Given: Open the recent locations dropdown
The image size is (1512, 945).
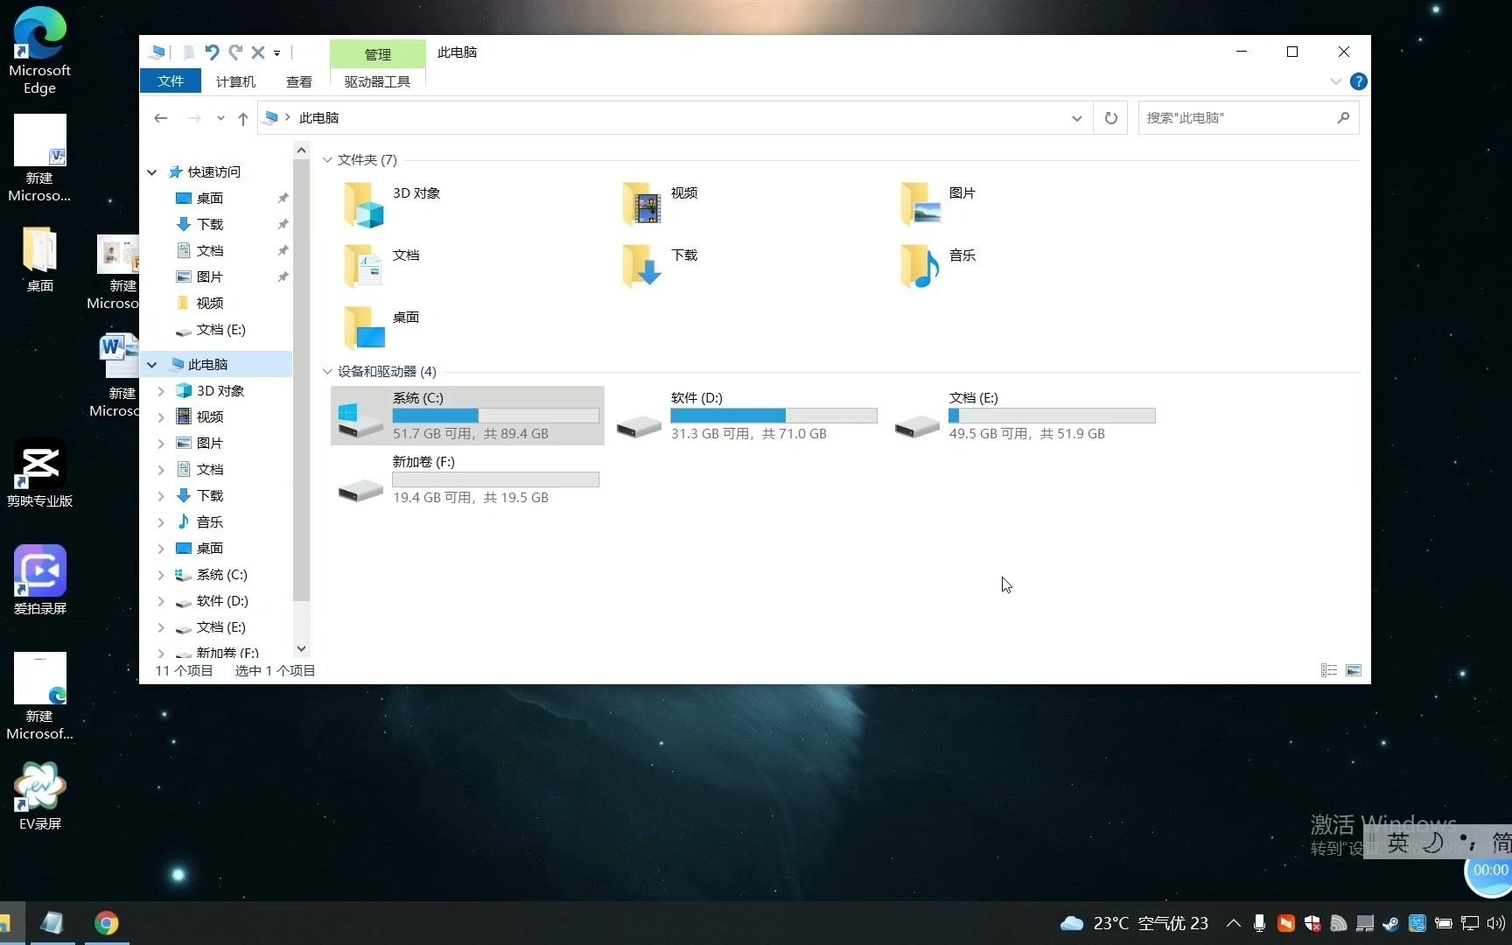Looking at the screenshot, I should (x=220, y=118).
